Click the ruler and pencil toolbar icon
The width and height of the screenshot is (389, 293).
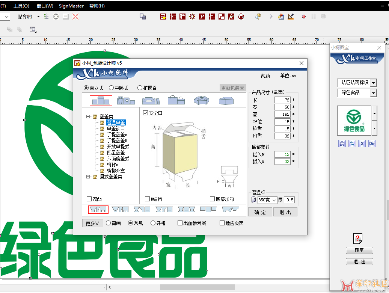[x=291, y=17]
